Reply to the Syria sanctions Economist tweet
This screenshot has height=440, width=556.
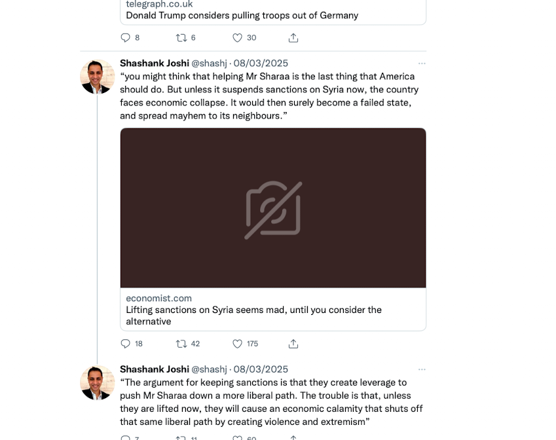coord(126,344)
